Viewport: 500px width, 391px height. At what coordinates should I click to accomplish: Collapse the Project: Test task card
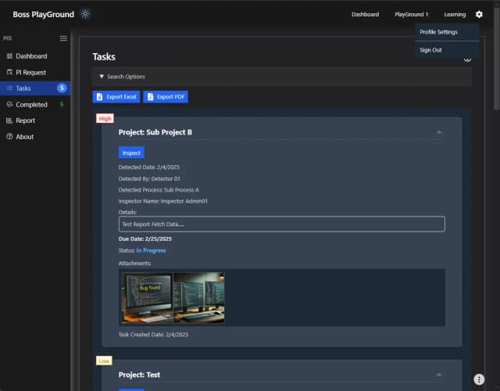pyautogui.click(x=439, y=375)
